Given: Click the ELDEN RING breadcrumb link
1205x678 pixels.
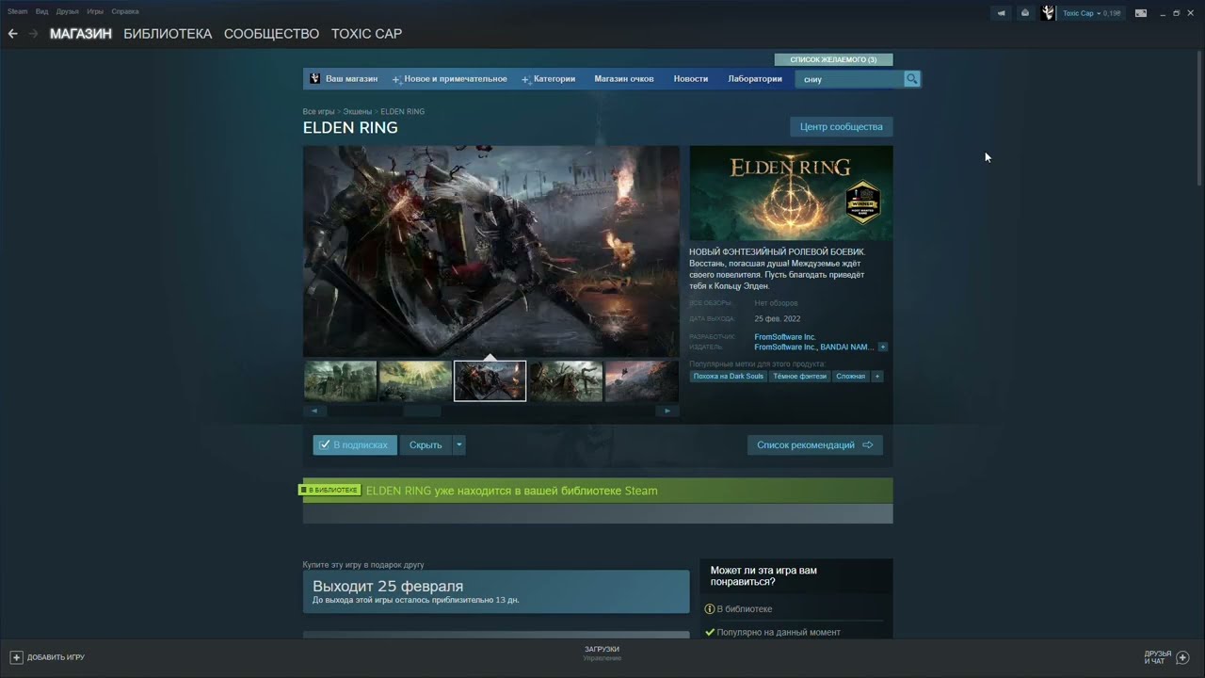Looking at the screenshot, I should 403,112.
